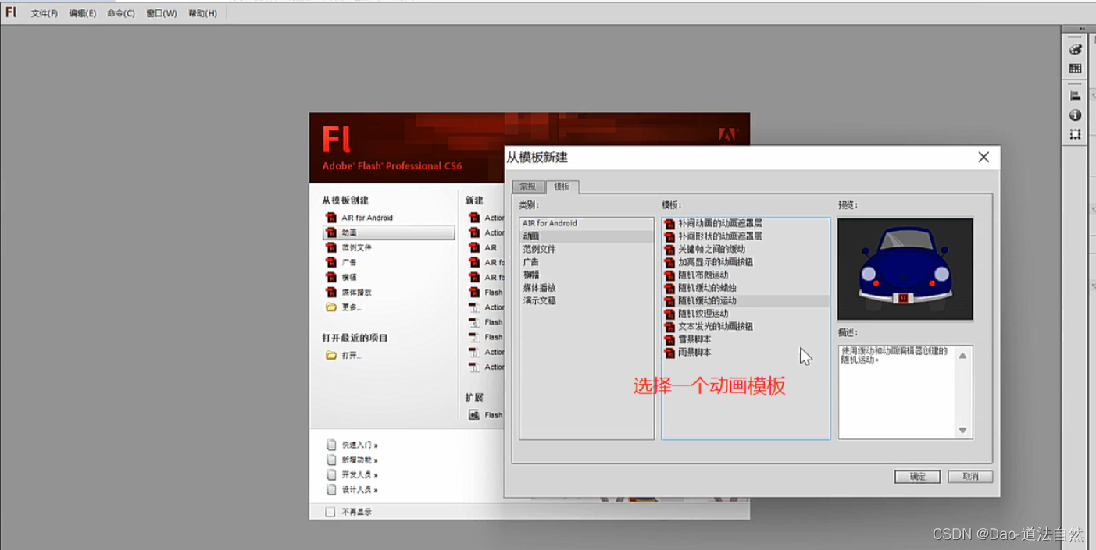
Task: Collapse the right panel dock with double chevron
Action: coord(1080,27)
